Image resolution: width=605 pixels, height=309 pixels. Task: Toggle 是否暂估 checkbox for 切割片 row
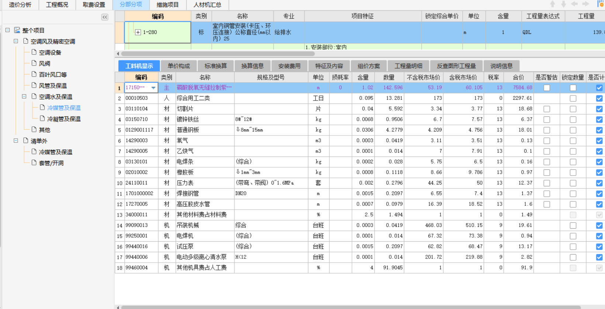pos(547,109)
